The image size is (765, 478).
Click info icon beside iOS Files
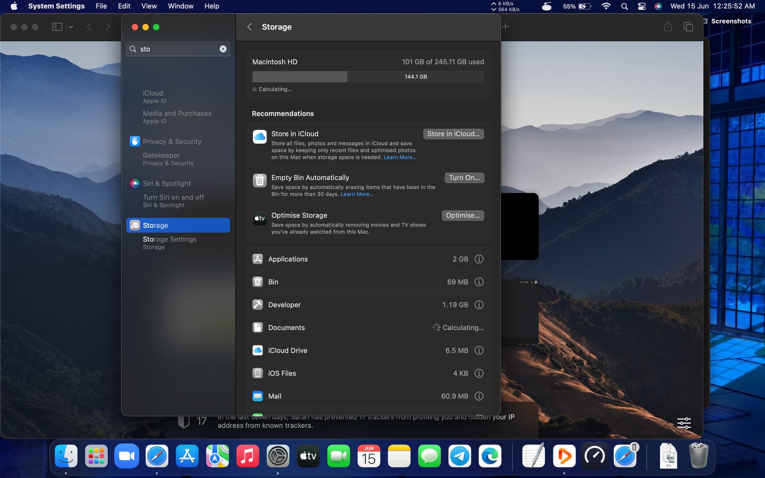[x=479, y=373]
